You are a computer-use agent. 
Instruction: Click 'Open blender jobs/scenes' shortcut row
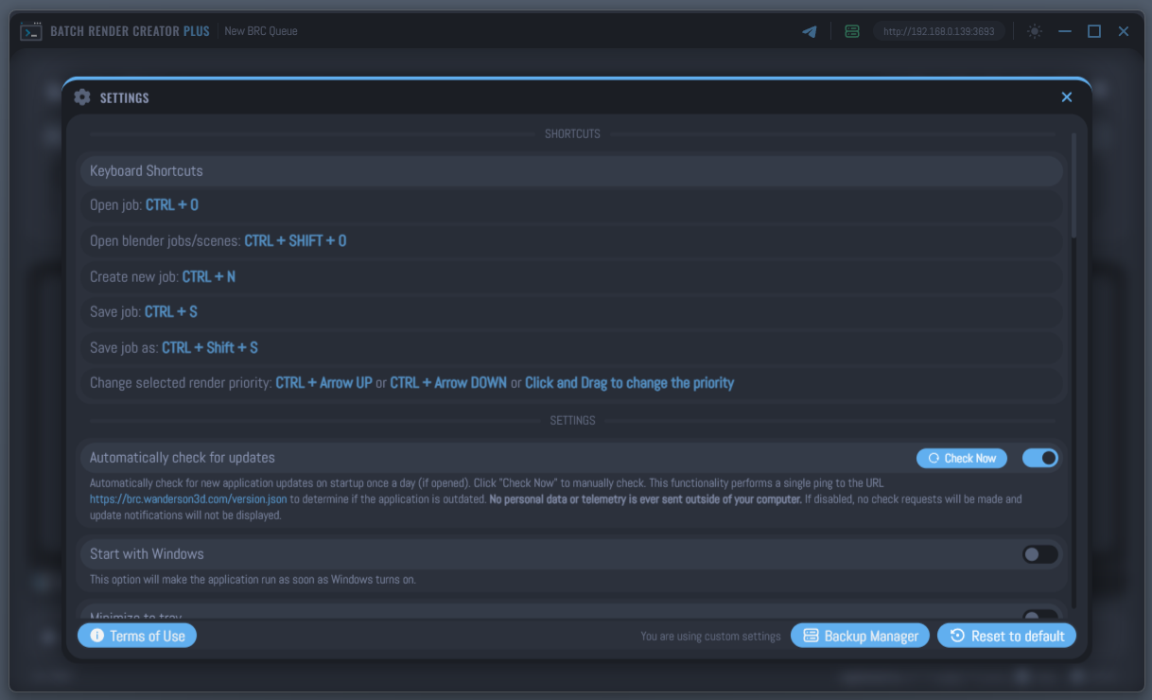point(571,241)
